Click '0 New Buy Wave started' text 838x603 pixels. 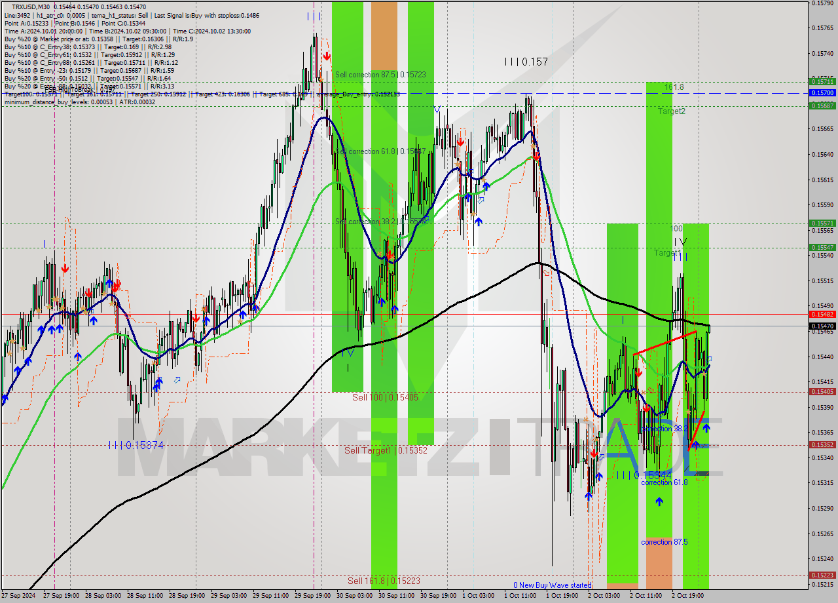[x=552, y=585]
